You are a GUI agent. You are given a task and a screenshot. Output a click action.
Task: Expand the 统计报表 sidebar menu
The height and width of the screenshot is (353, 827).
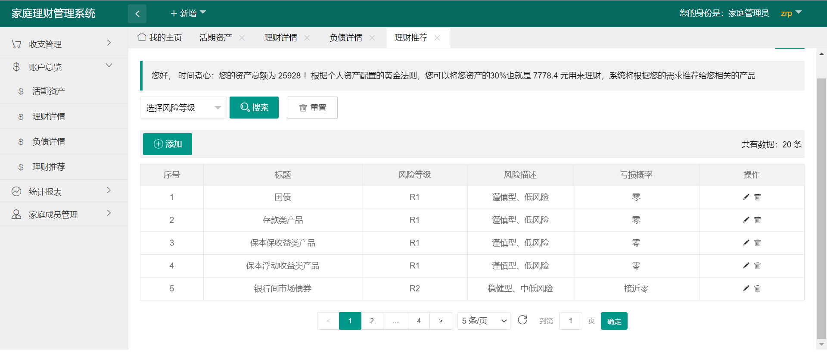pyautogui.click(x=64, y=191)
